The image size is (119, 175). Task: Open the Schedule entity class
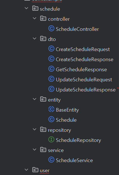pos(66,120)
